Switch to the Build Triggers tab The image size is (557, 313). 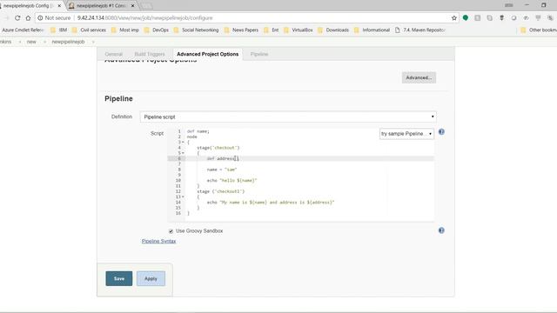coord(150,54)
